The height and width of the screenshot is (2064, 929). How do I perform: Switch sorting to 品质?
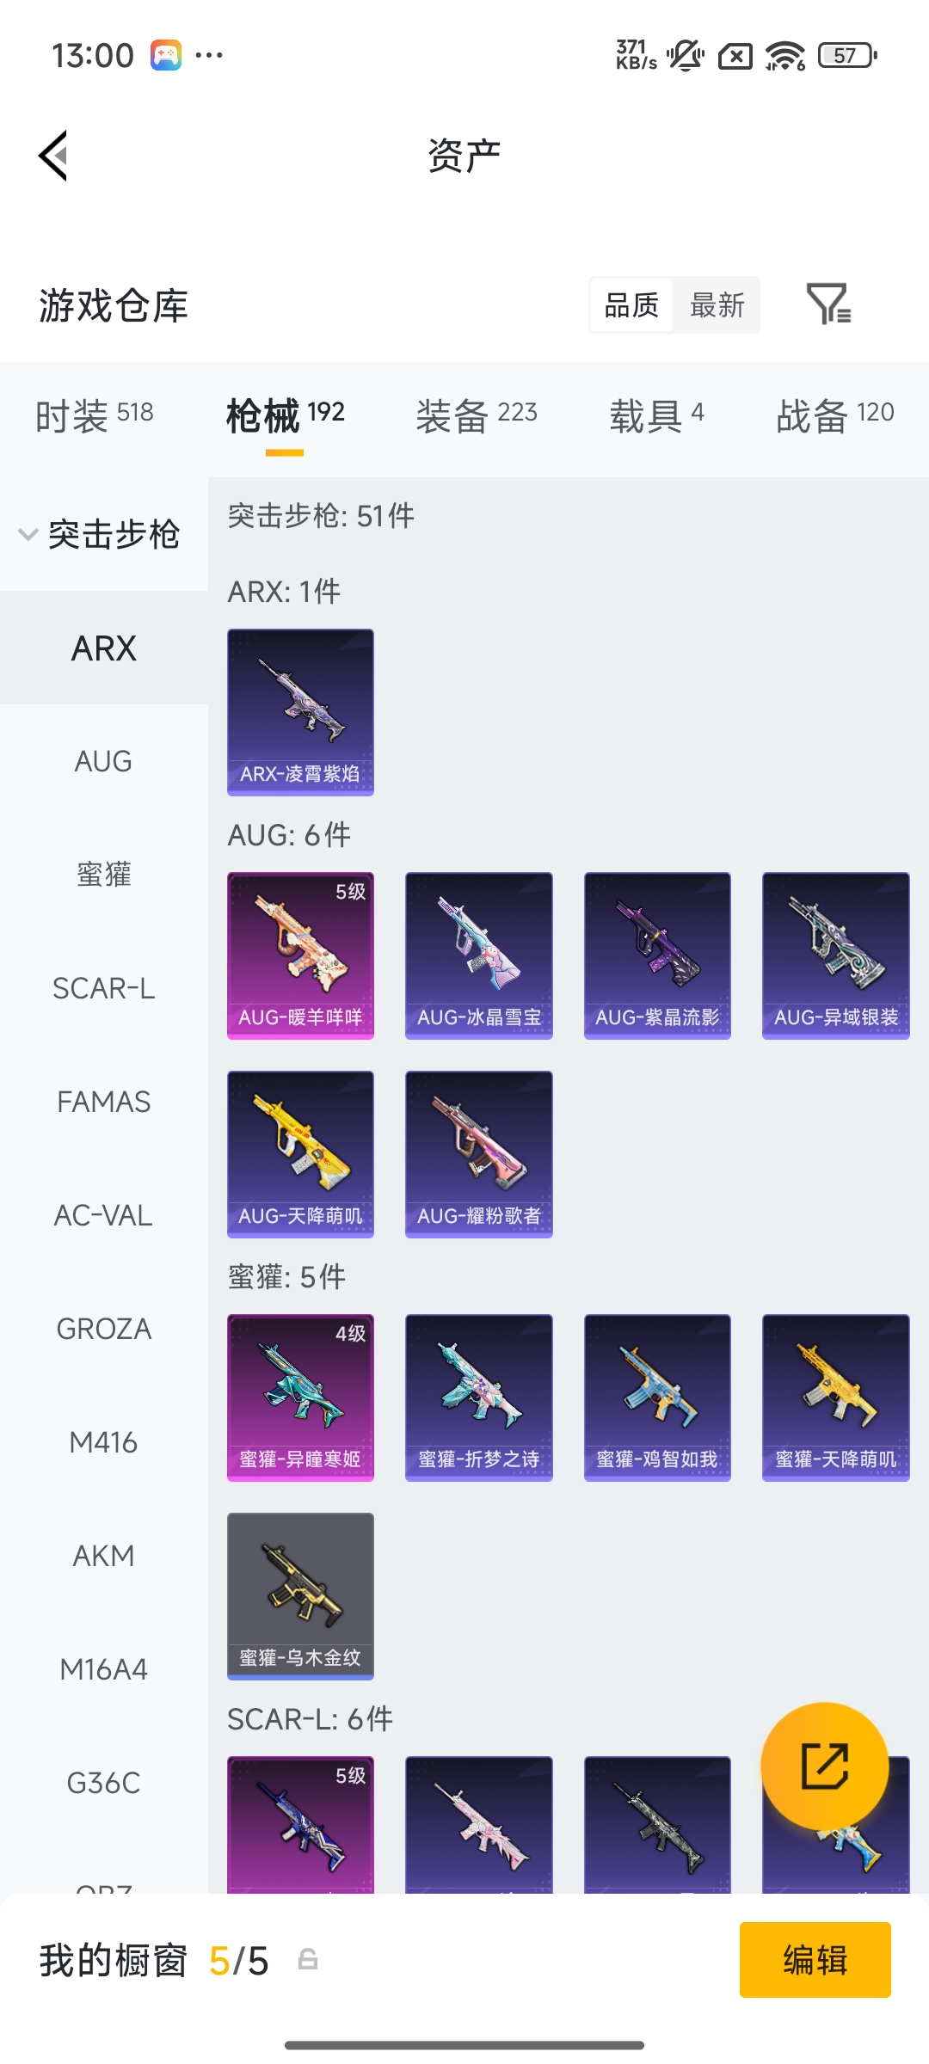(631, 304)
